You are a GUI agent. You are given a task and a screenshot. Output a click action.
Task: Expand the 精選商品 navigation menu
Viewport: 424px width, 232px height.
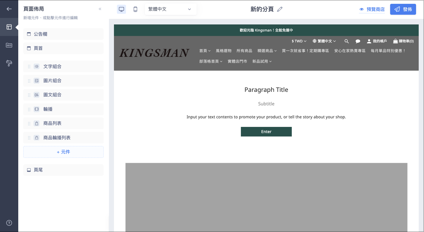pos(267,51)
